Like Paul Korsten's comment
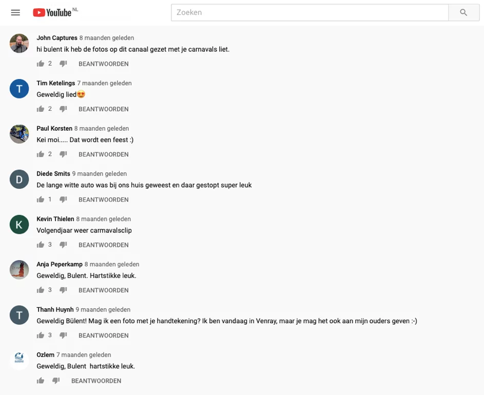This screenshot has height=395, width=484. coord(41,154)
